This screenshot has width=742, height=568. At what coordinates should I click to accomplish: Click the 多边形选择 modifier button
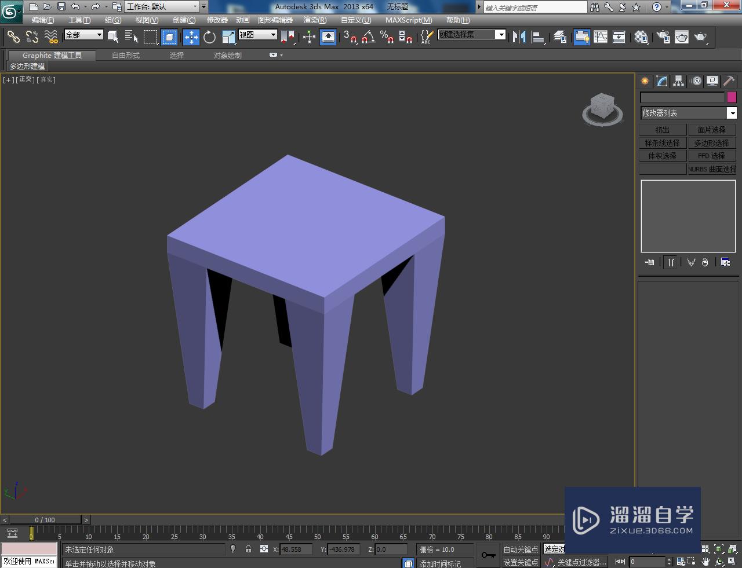[712, 143]
